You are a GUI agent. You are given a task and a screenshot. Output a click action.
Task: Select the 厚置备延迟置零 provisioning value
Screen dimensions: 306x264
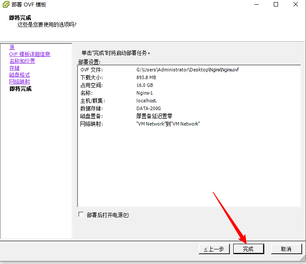tap(154, 116)
